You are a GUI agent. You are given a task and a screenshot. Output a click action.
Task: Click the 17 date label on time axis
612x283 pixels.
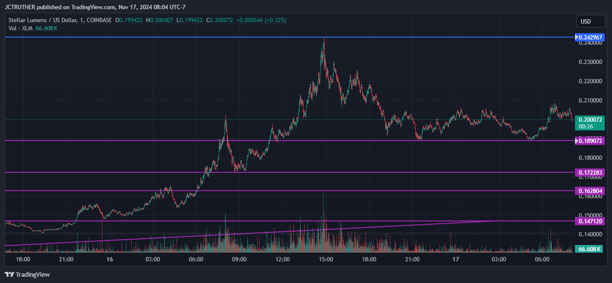456,259
